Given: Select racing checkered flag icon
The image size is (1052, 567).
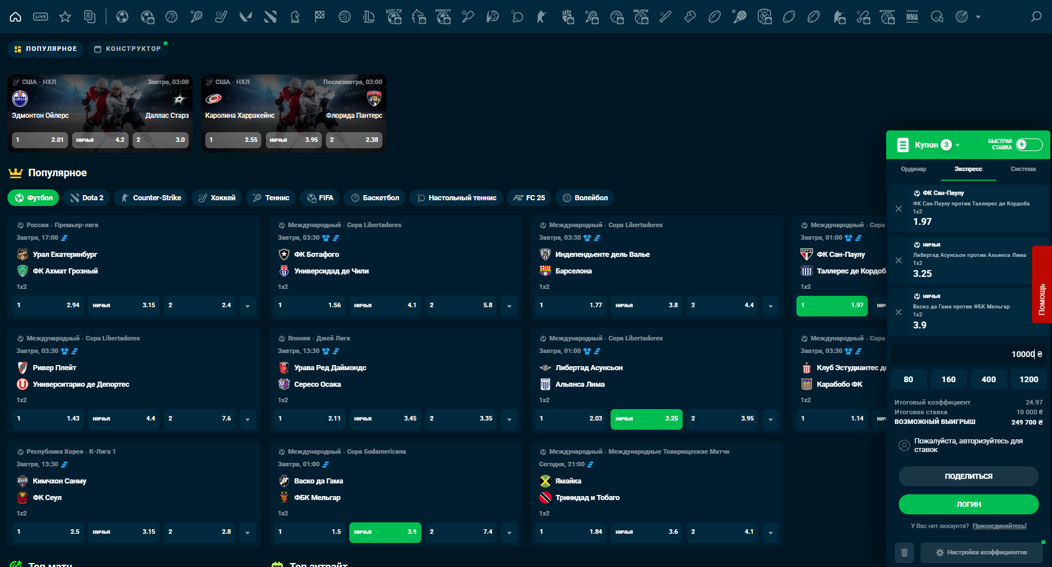Looking at the screenshot, I should [x=320, y=17].
